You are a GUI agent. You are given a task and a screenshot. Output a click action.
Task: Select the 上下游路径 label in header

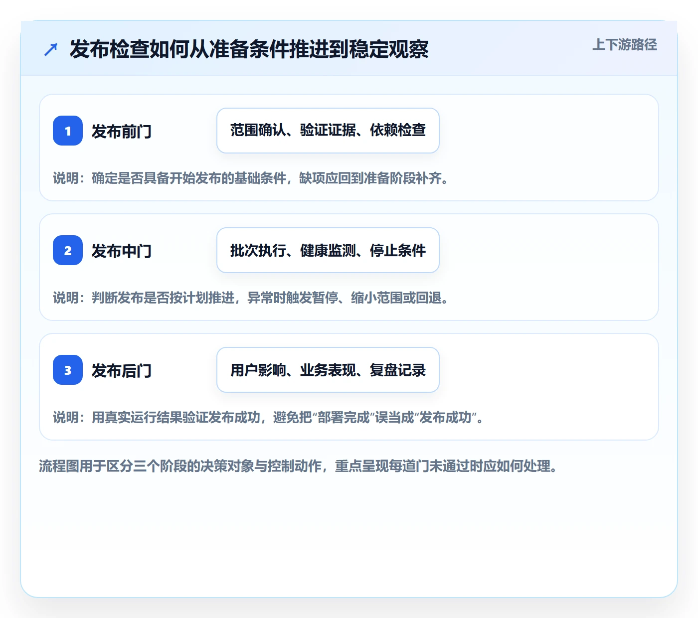[x=625, y=45]
